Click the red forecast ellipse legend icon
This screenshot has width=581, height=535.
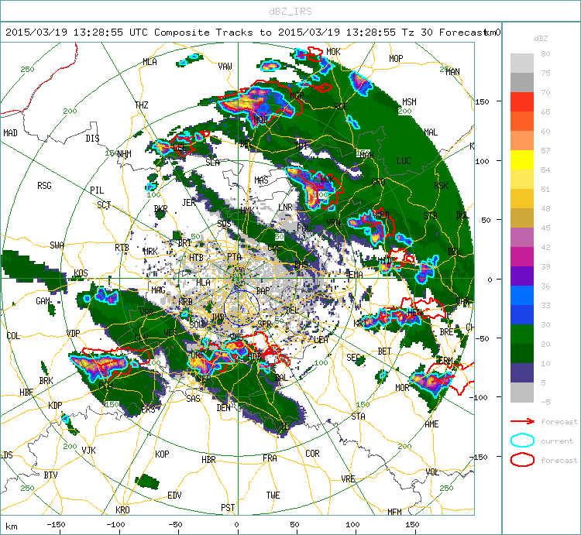[522, 460]
